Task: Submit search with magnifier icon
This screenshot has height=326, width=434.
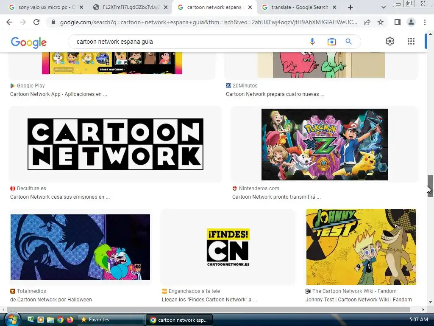Action: pyautogui.click(x=348, y=42)
